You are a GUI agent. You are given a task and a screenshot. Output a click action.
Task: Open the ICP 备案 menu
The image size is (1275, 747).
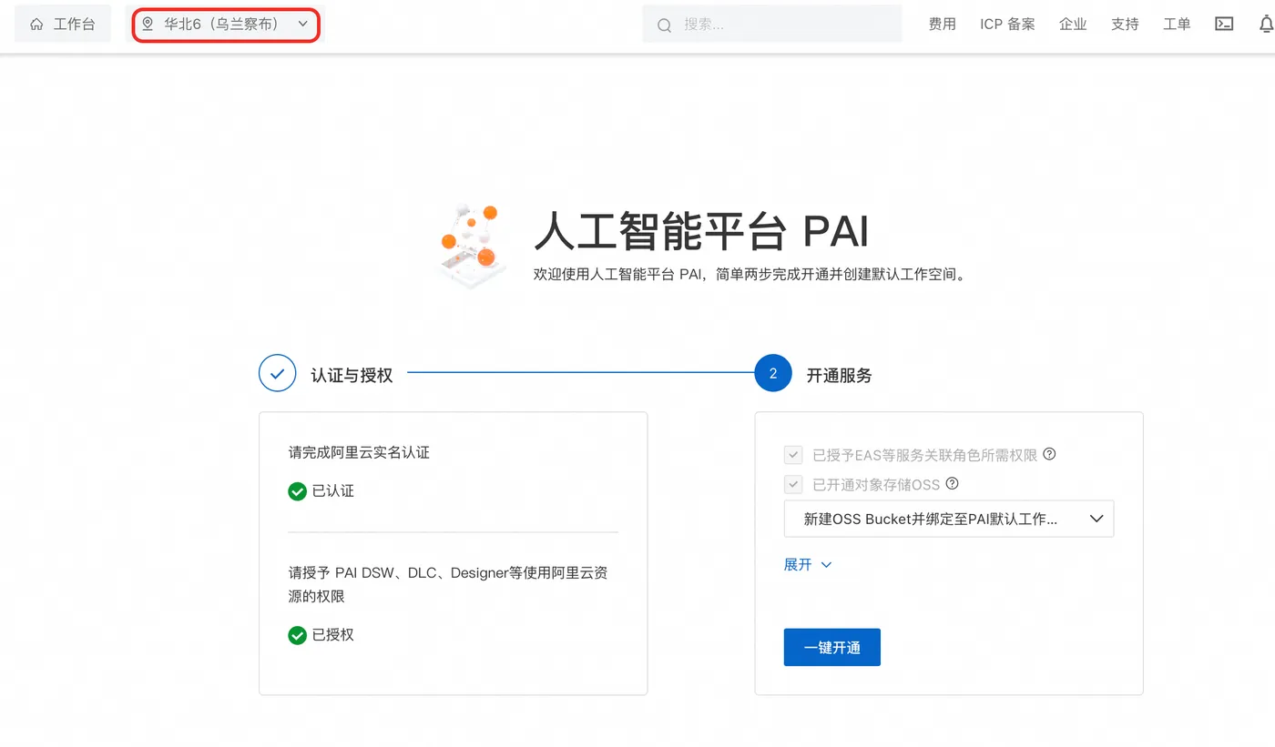[1007, 25]
